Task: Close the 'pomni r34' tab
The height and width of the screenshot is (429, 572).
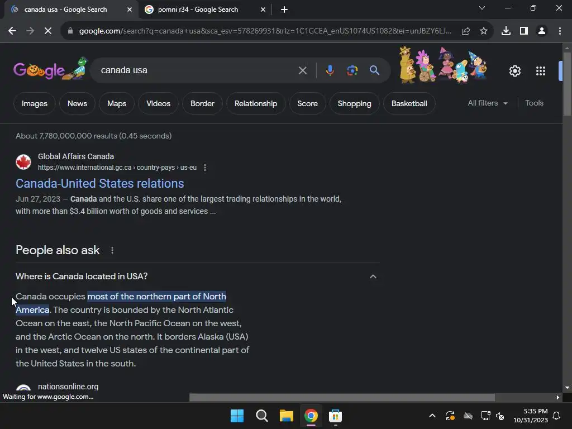Action: point(263,9)
